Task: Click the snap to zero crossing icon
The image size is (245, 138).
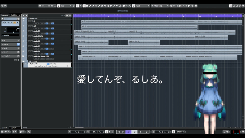Action: pos(130,6)
